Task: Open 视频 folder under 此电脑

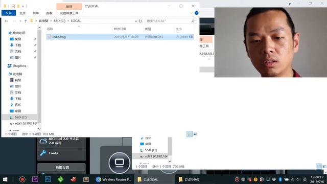Action: coord(18,80)
